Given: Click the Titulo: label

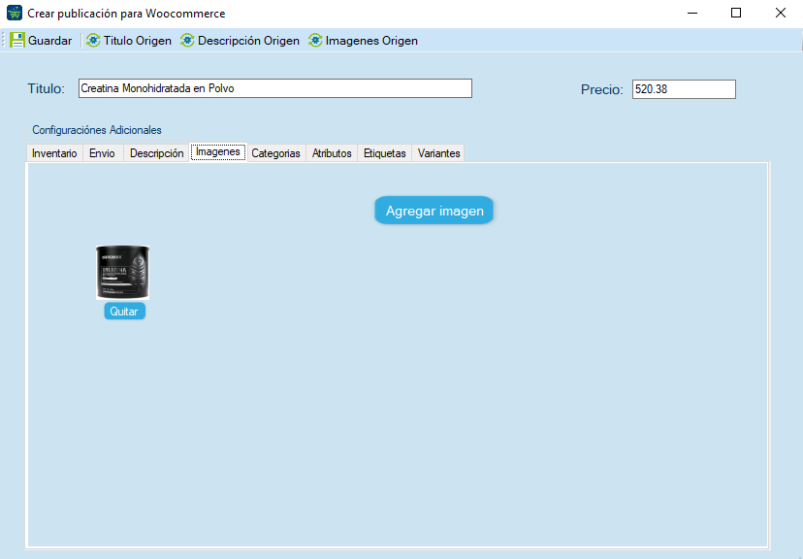Looking at the screenshot, I should [x=47, y=88].
